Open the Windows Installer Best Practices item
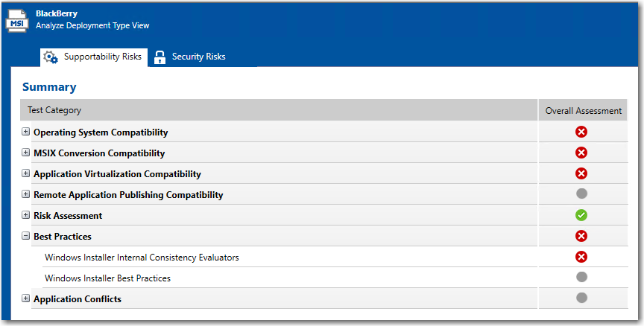This screenshot has width=644, height=326. click(107, 278)
